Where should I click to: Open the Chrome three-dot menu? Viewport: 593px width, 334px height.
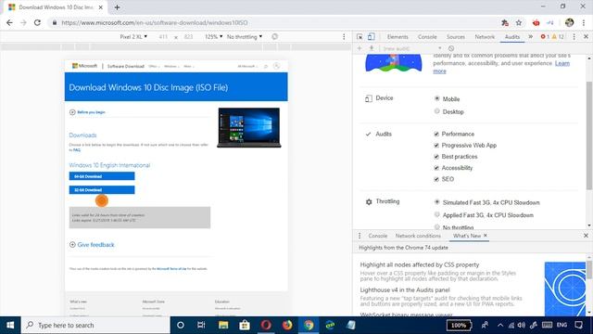pyautogui.click(x=584, y=22)
